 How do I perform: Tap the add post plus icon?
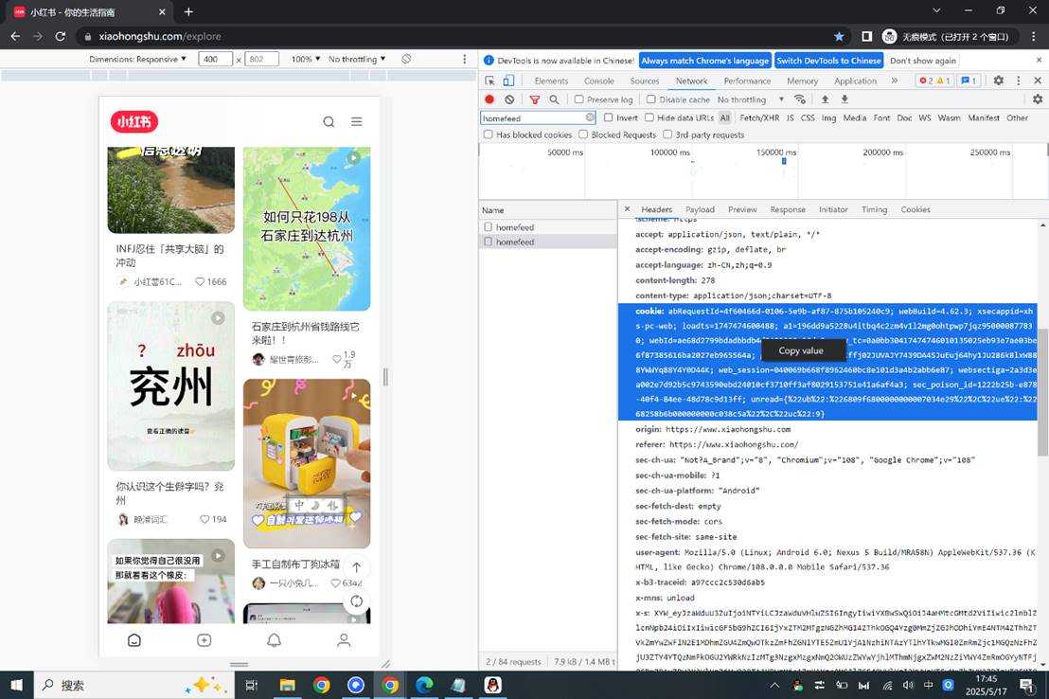(204, 640)
